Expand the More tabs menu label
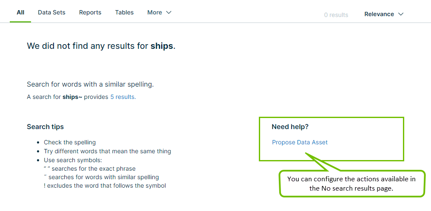The image size is (431, 211). pos(155,12)
